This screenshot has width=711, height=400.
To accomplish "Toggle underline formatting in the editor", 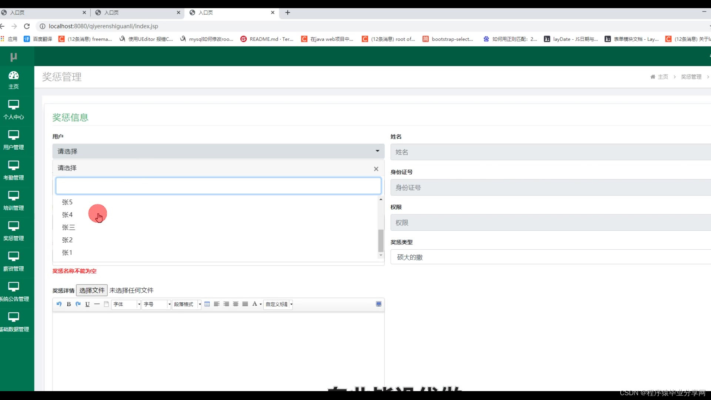I will pos(87,304).
